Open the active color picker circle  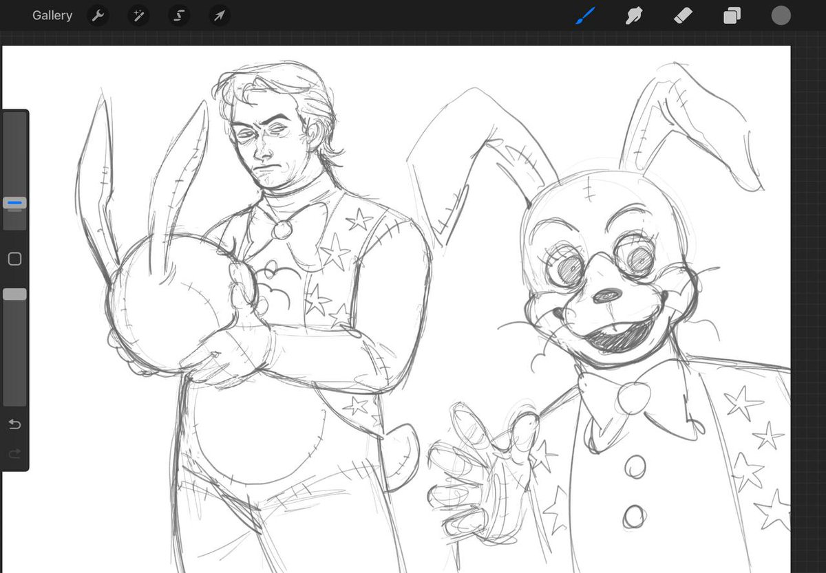click(781, 15)
